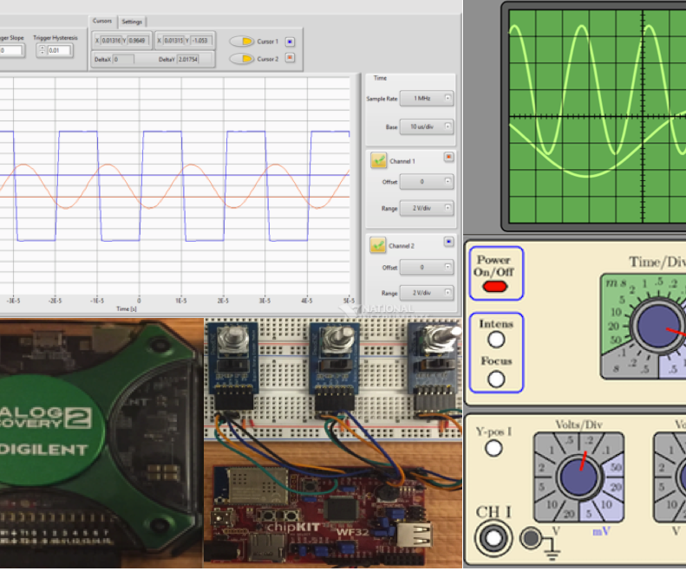Click the Intens knob on oscilloscope
The height and width of the screenshot is (571, 686).
[496, 340]
